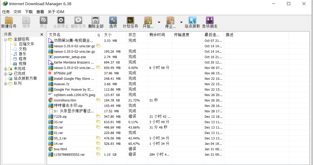Click installer icon of pconverter_setup.exe
The height and width of the screenshot is (165, 313).
pyautogui.click(x=51, y=57)
